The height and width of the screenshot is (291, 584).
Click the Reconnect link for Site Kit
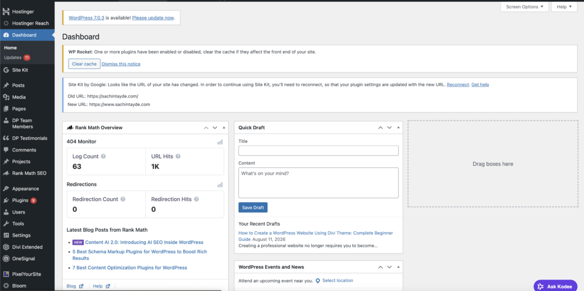[x=458, y=84]
